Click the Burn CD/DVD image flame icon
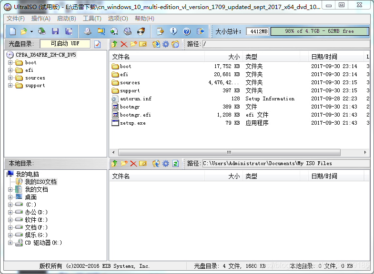Screen dimensions: 374x274 141,31
